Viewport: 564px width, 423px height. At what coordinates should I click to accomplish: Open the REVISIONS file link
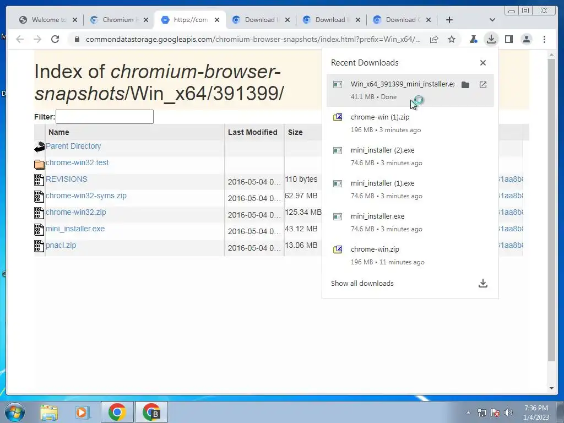[x=67, y=179]
